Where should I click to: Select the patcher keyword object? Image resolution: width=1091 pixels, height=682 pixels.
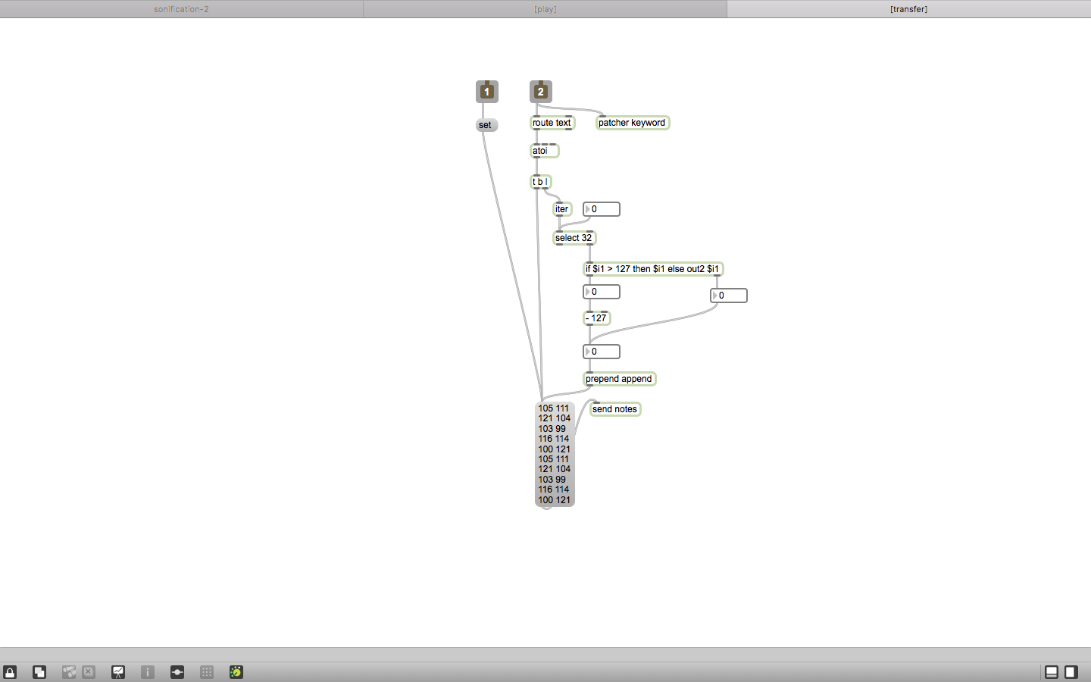click(633, 123)
